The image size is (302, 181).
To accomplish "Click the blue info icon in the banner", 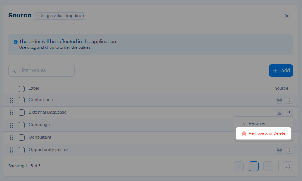I will coord(15,42).
